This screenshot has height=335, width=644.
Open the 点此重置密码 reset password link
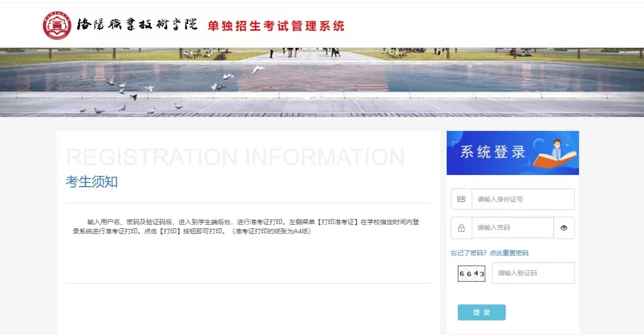[x=509, y=253]
